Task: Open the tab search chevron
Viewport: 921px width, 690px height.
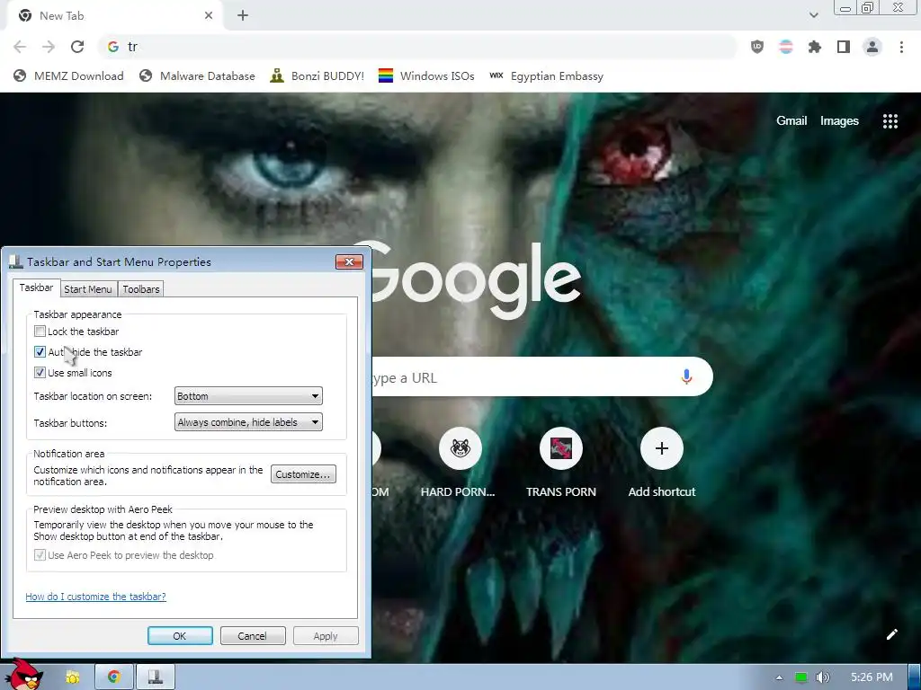Action: pyautogui.click(x=813, y=15)
